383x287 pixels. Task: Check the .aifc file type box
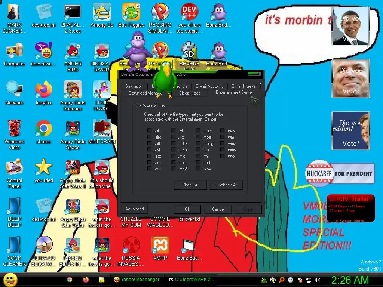pos(149,137)
